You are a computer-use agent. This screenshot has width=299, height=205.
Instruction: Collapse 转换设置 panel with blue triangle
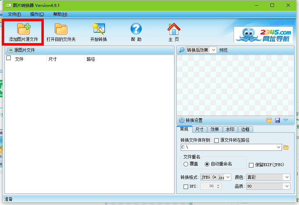point(285,120)
